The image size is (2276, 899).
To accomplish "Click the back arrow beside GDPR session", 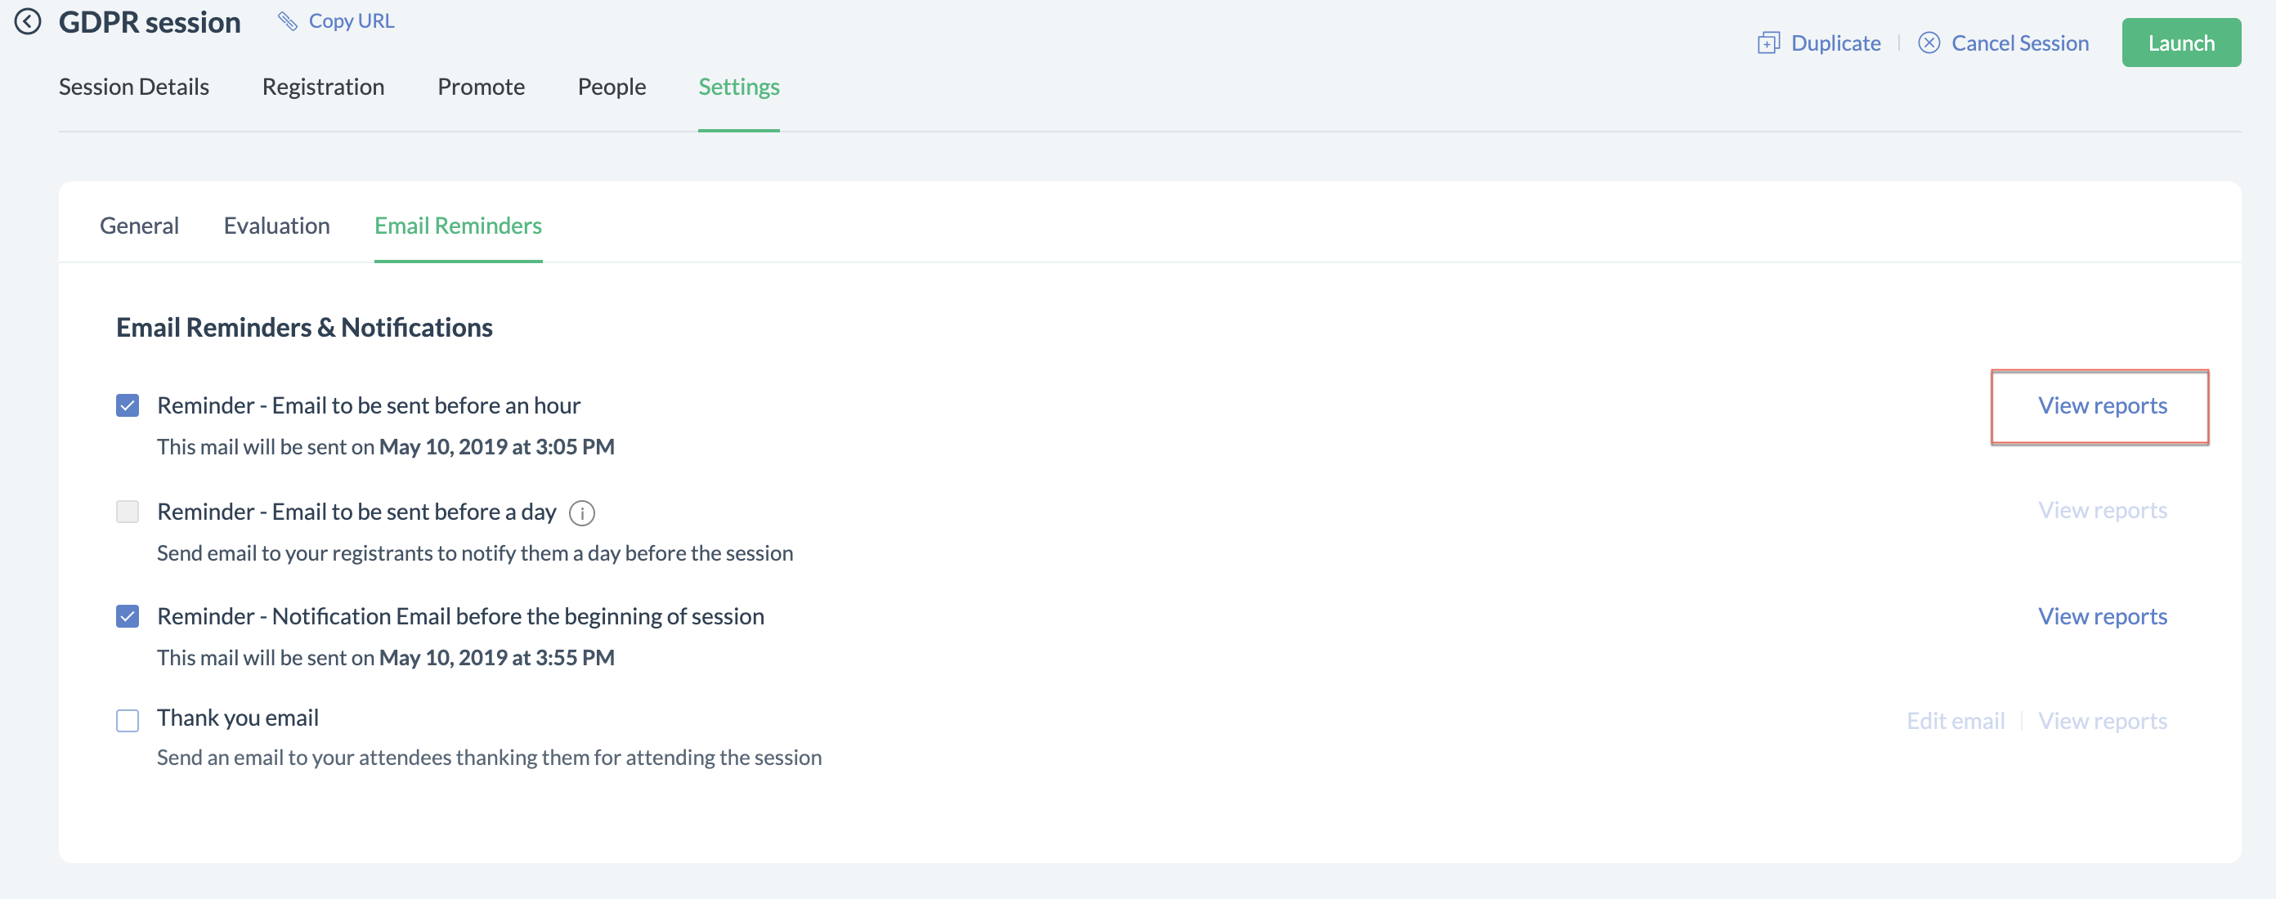I will 29,21.
